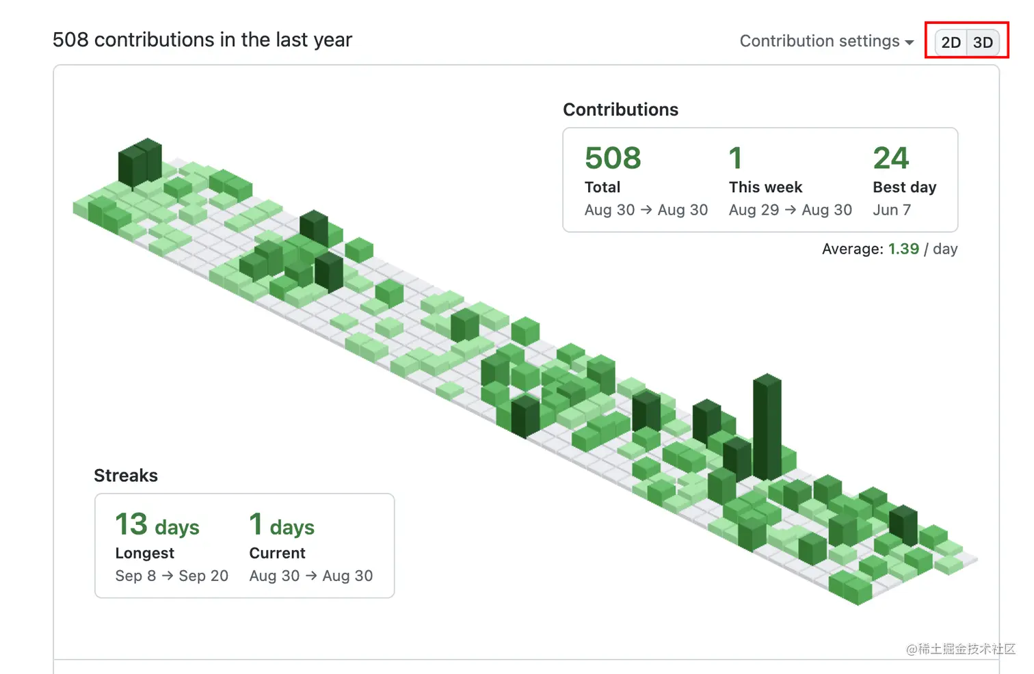Select the 3D tab in the view switcher
The width and height of the screenshot is (1034, 674).
click(983, 42)
